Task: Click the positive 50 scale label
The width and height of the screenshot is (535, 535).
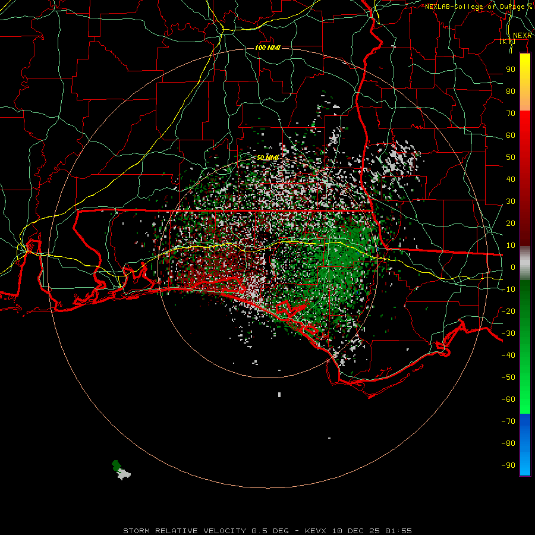Action: (x=511, y=158)
